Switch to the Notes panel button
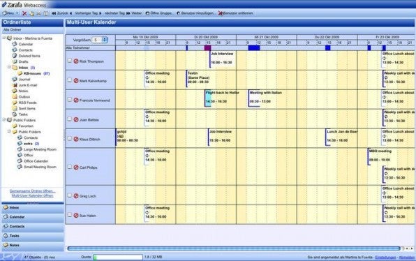This screenshot has height=261, width=416. point(33,246)
